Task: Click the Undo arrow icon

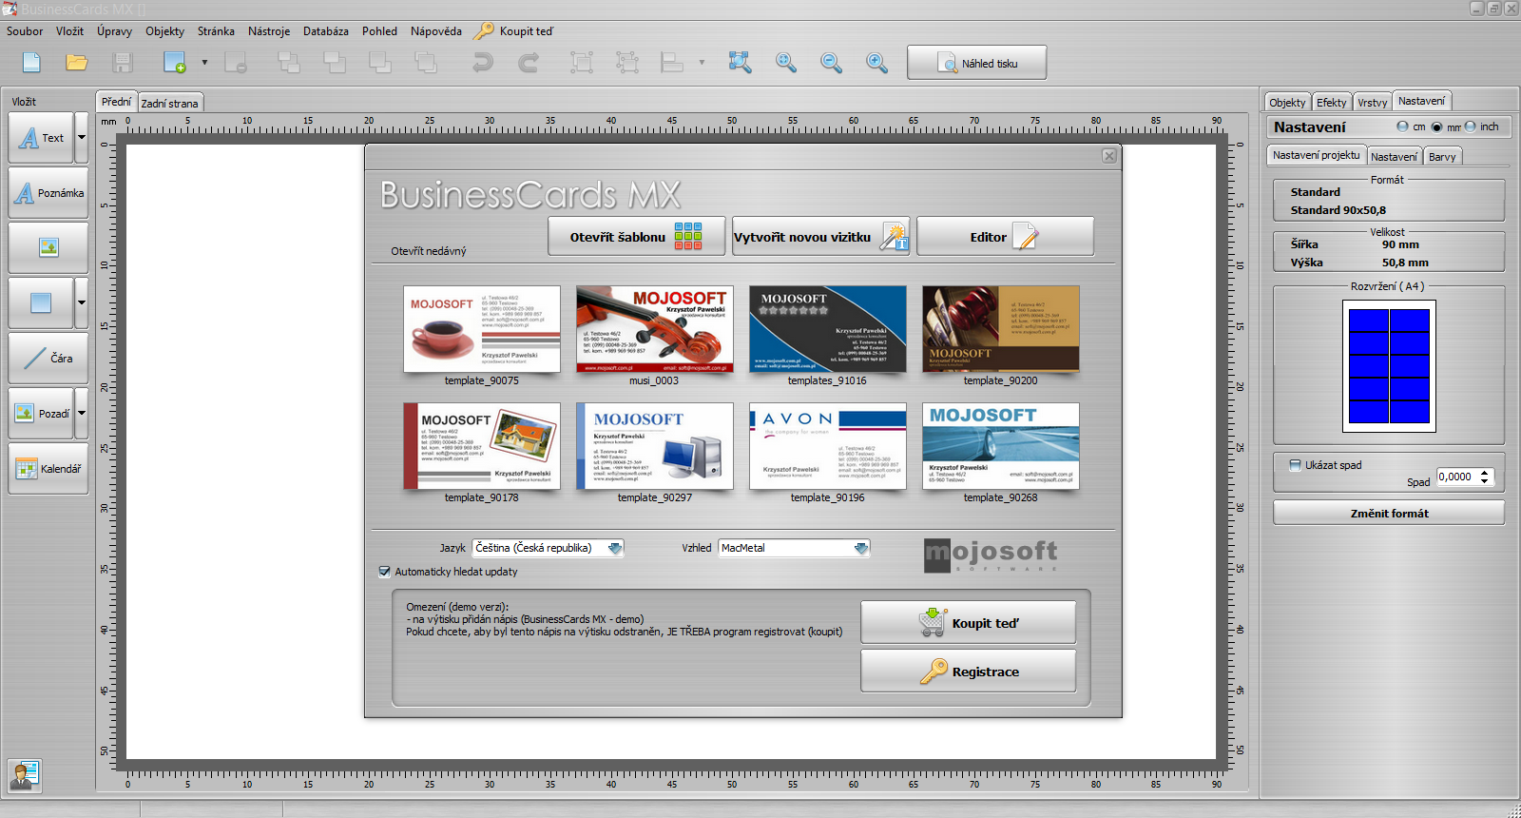Action: pos(483,63)
